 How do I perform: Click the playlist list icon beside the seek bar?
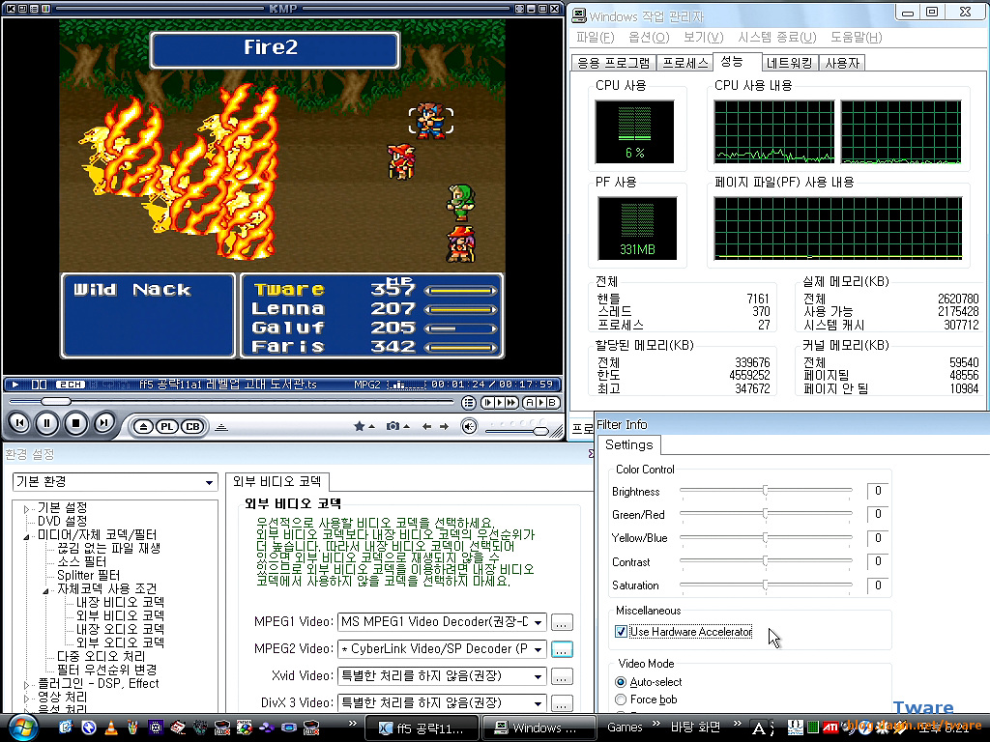[469, 403]
